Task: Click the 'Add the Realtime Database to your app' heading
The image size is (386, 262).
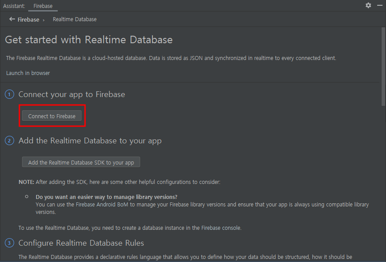Action: [x=90, y=141]
